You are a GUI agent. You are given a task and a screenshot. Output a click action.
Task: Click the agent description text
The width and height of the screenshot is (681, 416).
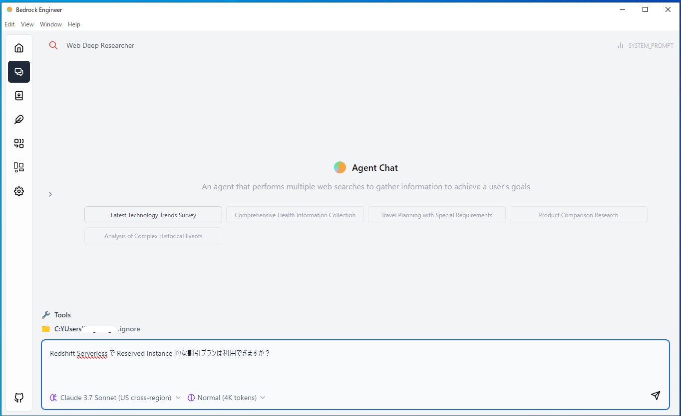[x=366, y=187]
